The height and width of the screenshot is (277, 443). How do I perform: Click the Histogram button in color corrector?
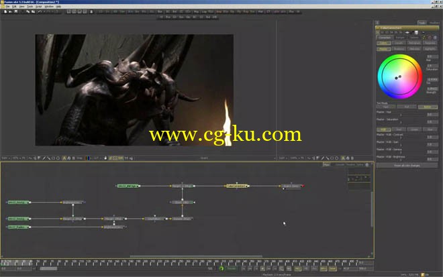(x=414, y=43)
